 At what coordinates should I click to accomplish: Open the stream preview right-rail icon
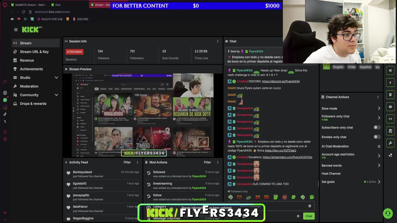390,70
